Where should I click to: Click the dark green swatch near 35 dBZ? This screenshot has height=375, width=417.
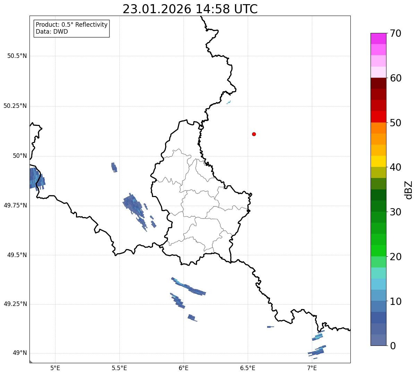click(x=378, y=195)
